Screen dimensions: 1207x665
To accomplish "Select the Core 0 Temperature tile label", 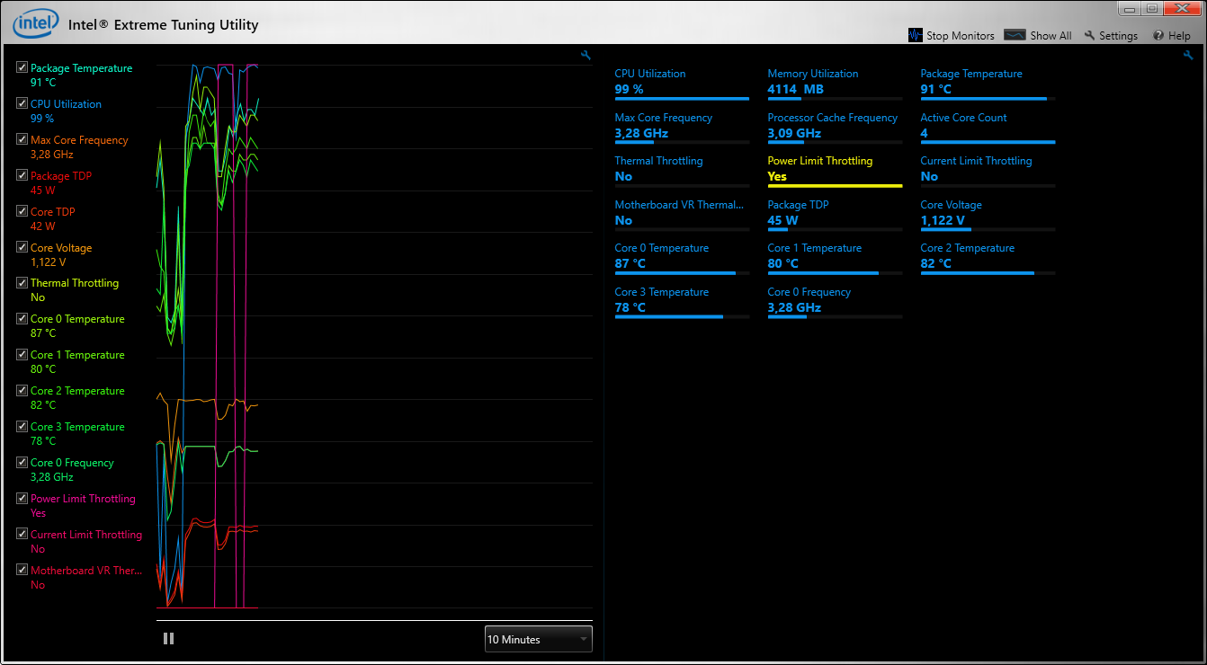I will point(661,248).
